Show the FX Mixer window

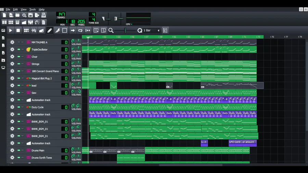click(30, 22)
